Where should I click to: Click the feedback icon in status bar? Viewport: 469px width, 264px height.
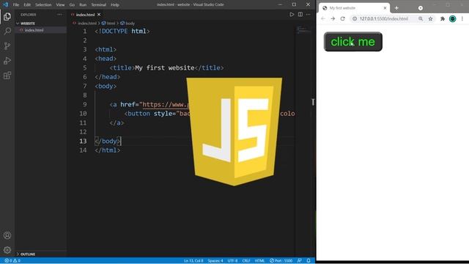pos(300,260)
